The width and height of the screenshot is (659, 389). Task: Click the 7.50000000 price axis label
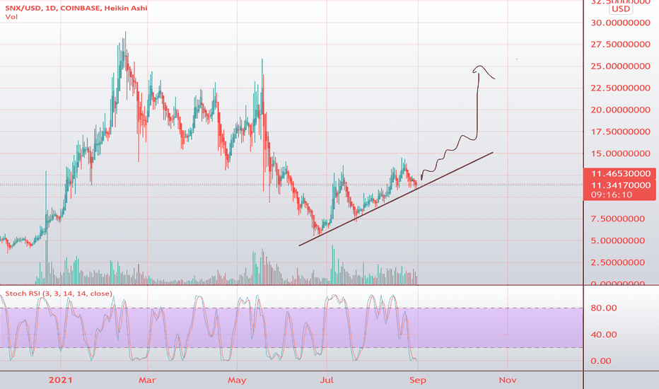(x=617, y=219)
